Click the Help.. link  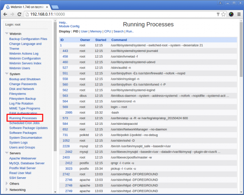point(63,23)
